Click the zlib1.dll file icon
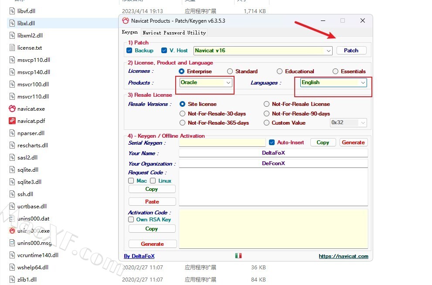Image resolution: width=432 pixels, height=285 pixels. tap(12, 279)
